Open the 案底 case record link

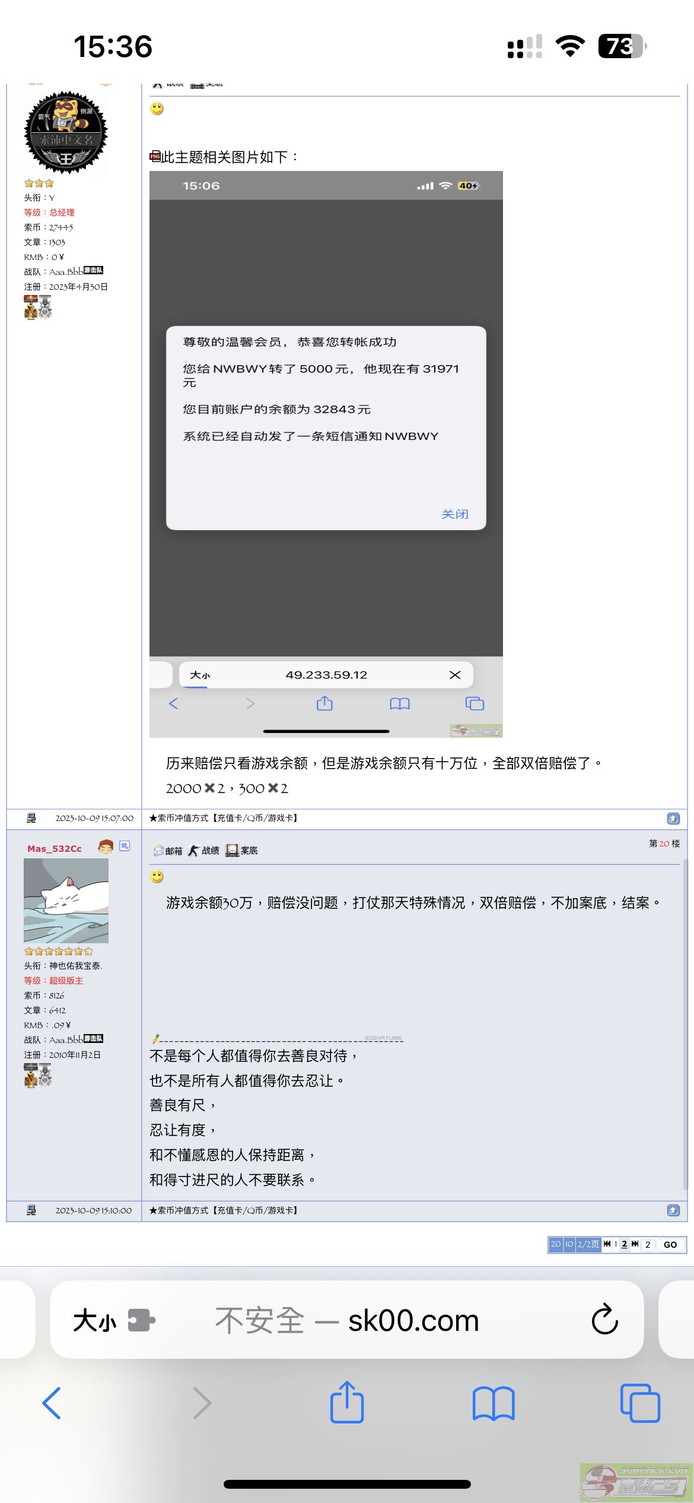coord(242,851)
